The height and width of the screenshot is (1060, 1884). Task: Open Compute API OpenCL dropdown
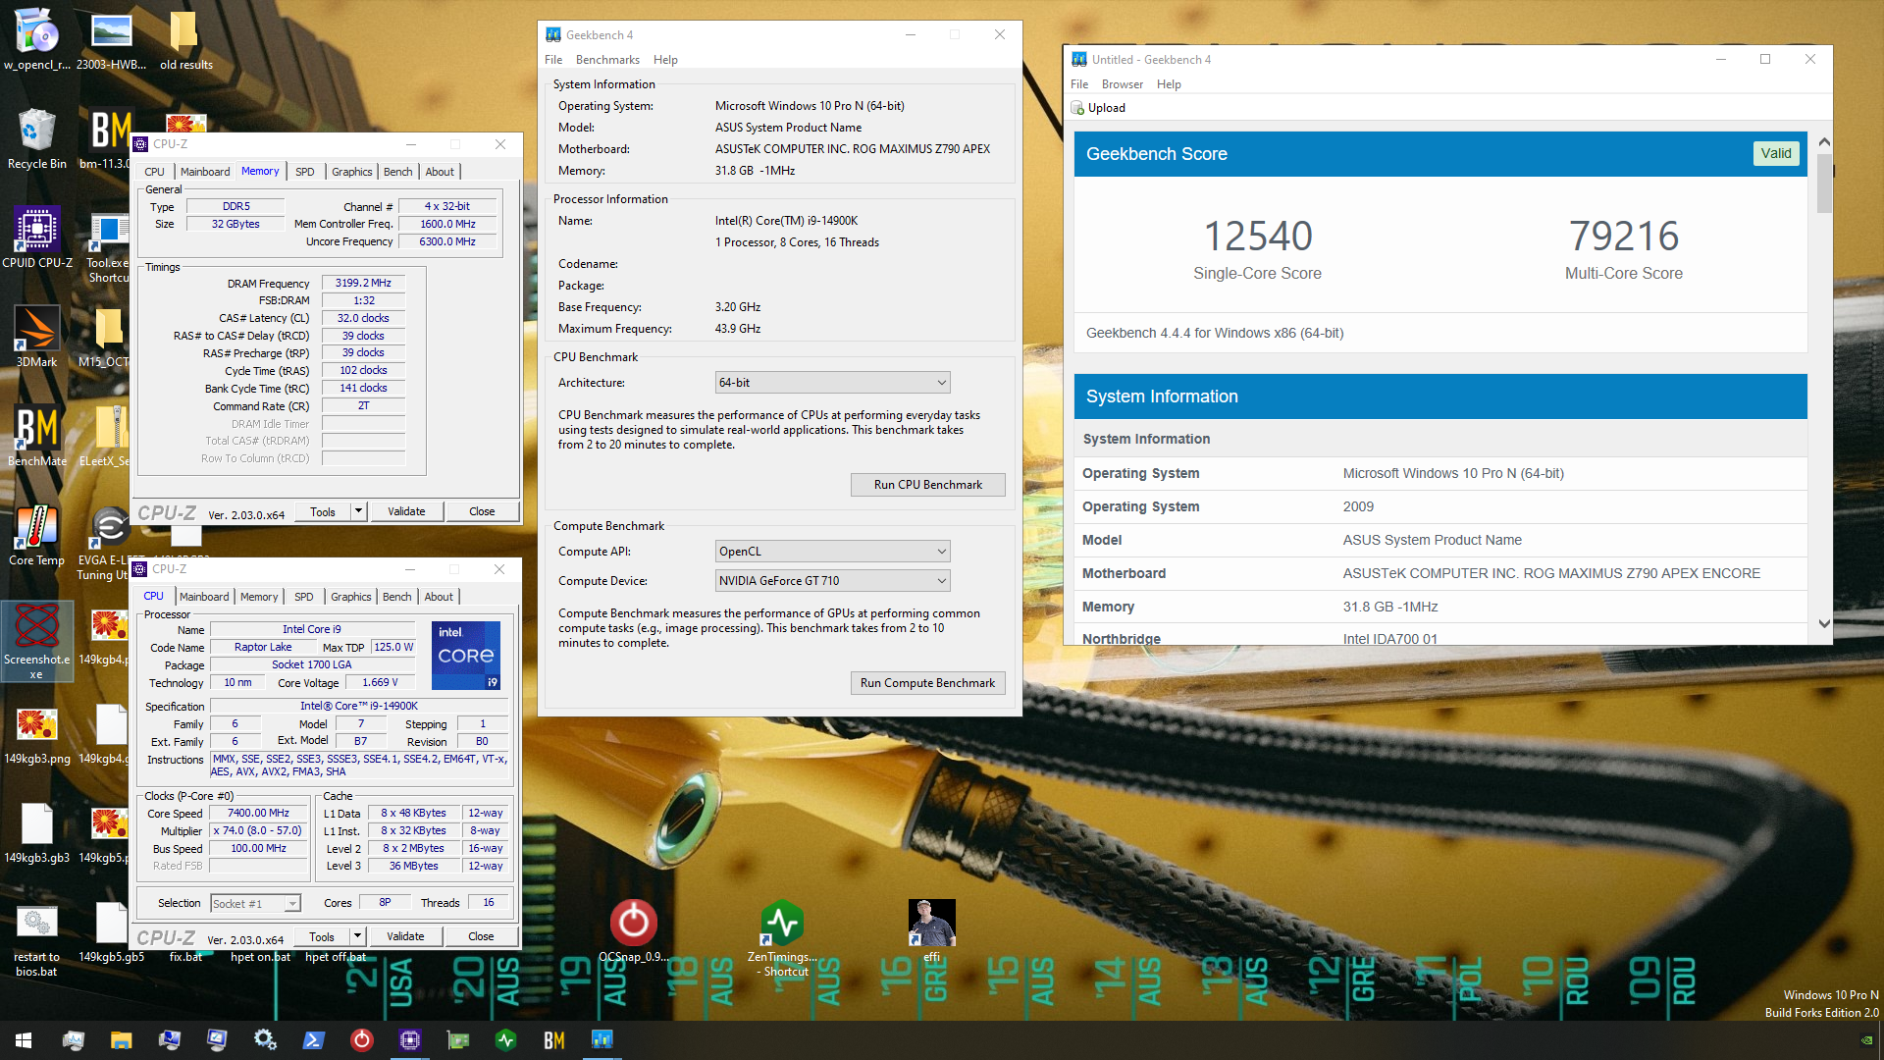tap(832, 552)
